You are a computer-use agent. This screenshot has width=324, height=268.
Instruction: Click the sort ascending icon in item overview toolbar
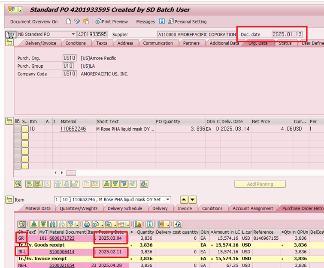106,184
